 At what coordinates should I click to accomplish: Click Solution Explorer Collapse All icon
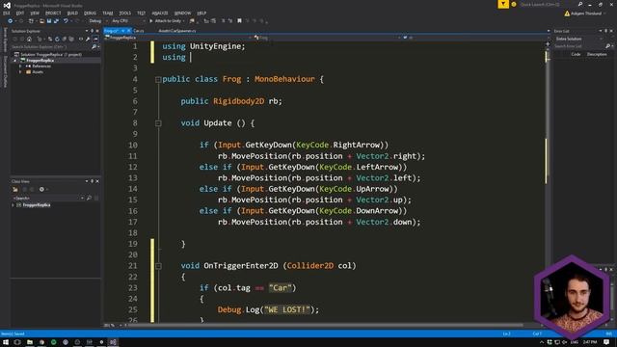pyautogui.click(x=65, y=39)
